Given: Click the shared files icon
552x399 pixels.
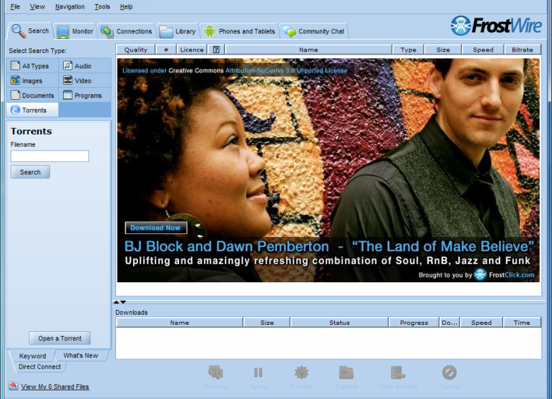Looking at the screenshot, I should coord(13,386).
